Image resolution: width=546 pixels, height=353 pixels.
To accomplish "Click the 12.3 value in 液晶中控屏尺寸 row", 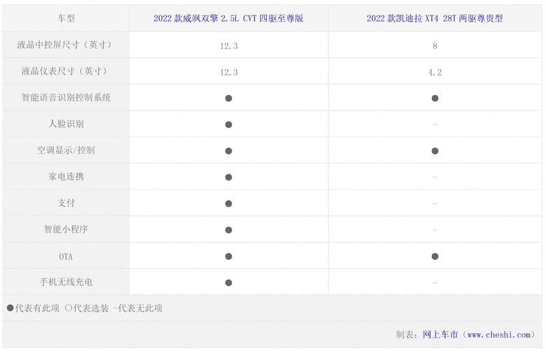I will tap(229, 46).
